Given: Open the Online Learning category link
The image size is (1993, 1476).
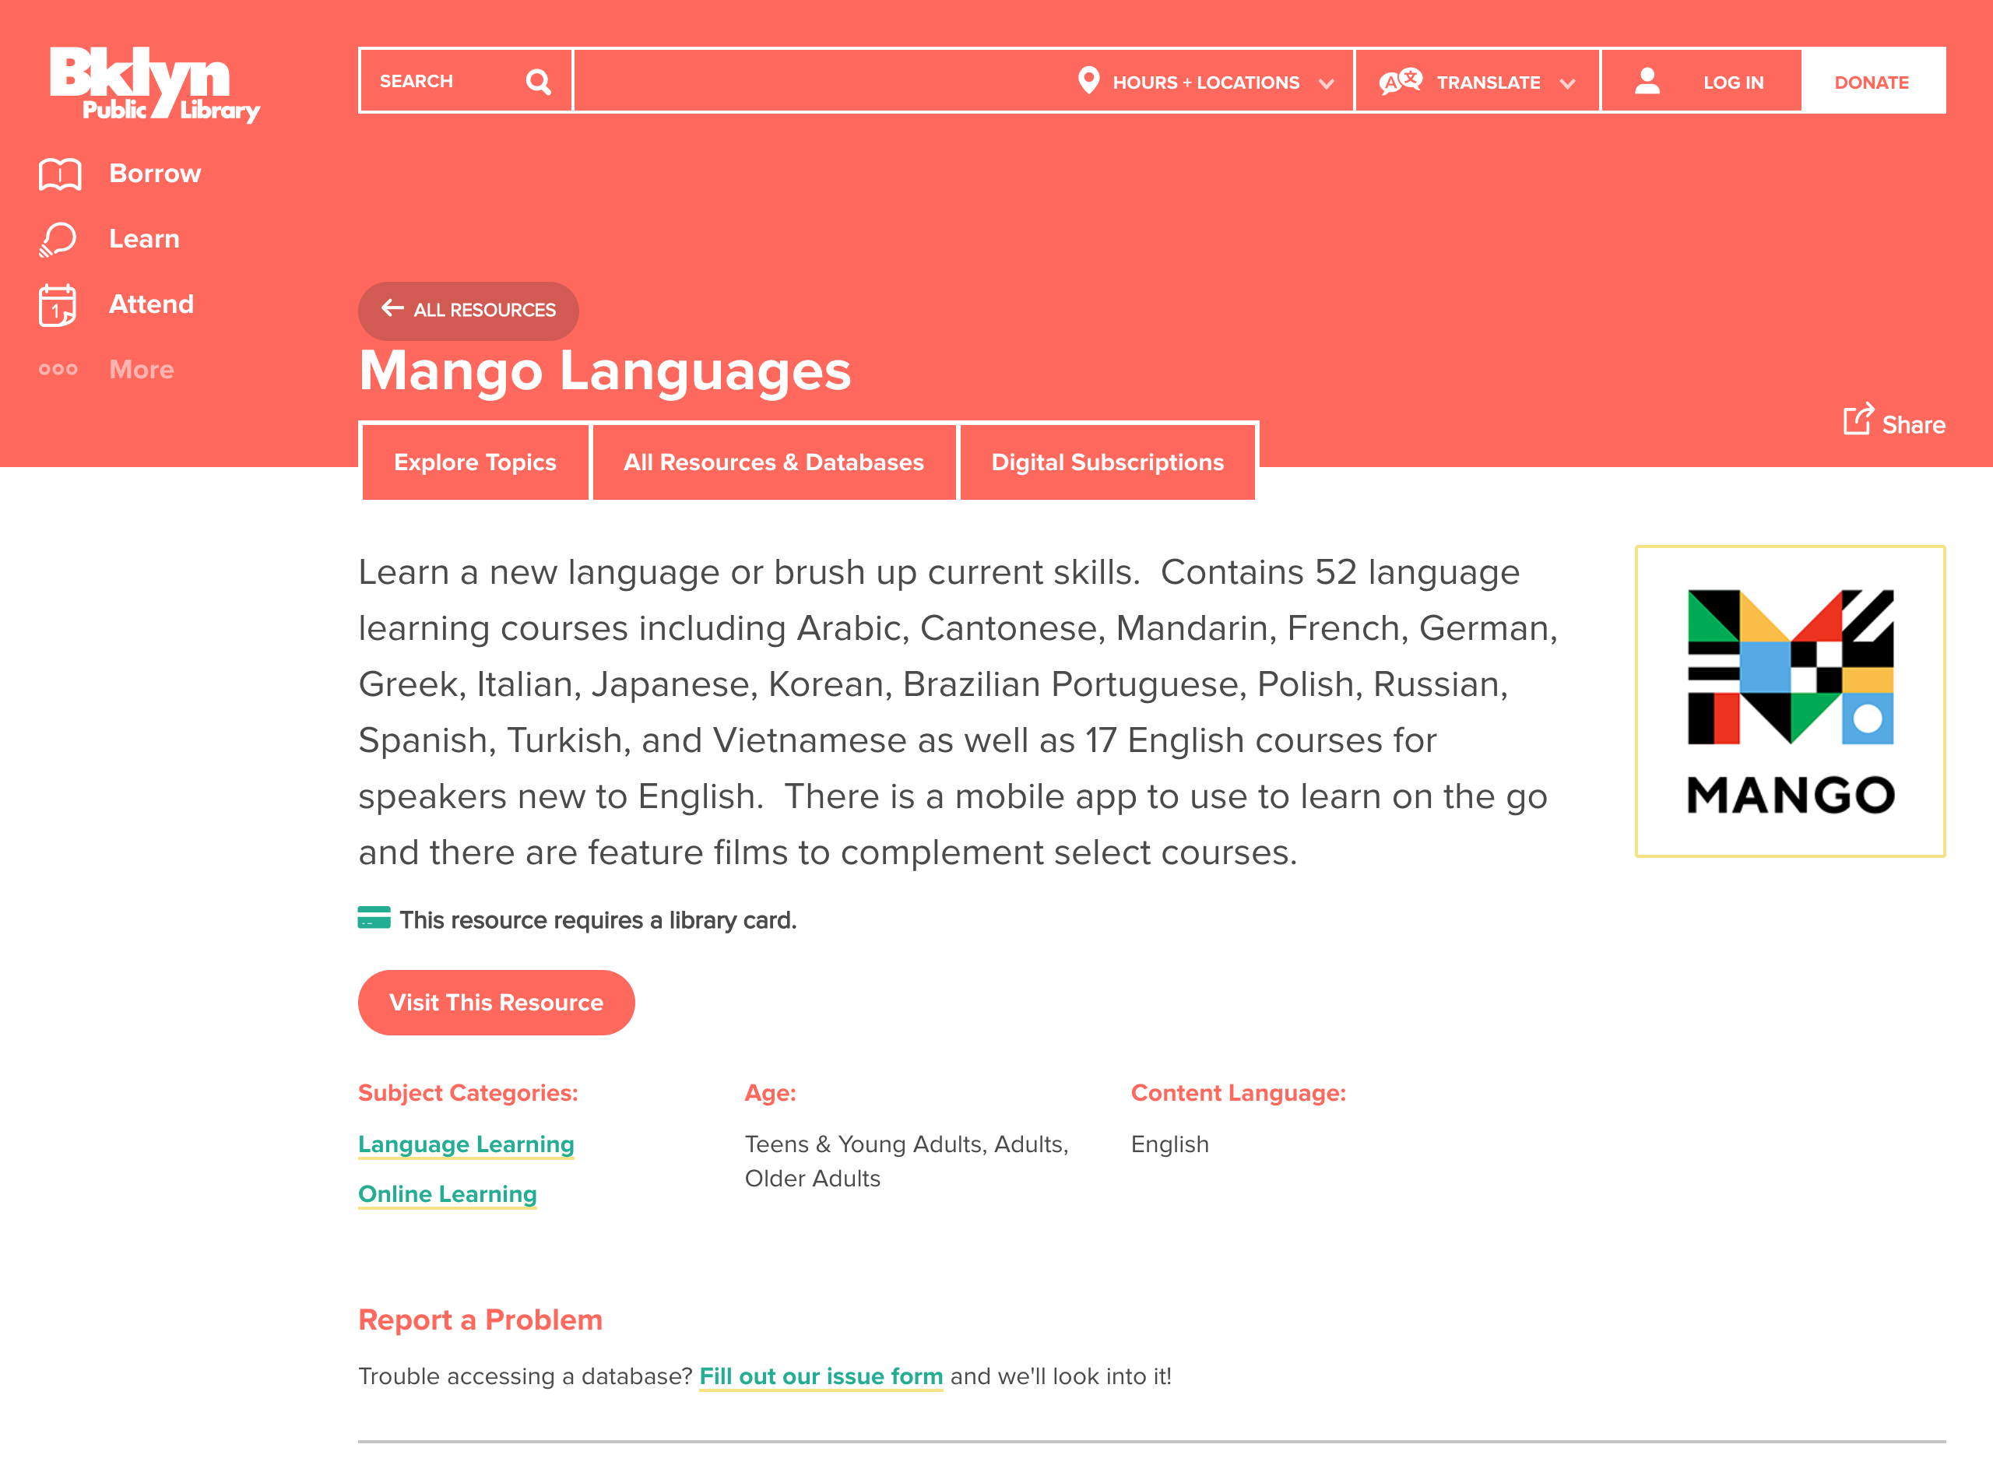Looking at the screenshot, I should [x=448, y=1194].
